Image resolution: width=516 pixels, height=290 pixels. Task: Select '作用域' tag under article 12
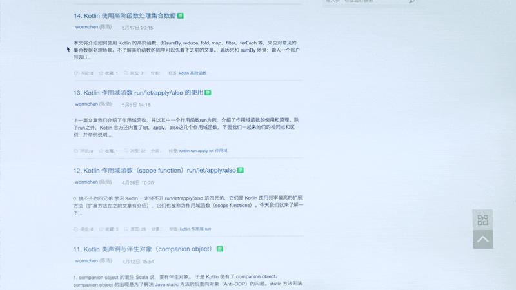pos(197,229)
